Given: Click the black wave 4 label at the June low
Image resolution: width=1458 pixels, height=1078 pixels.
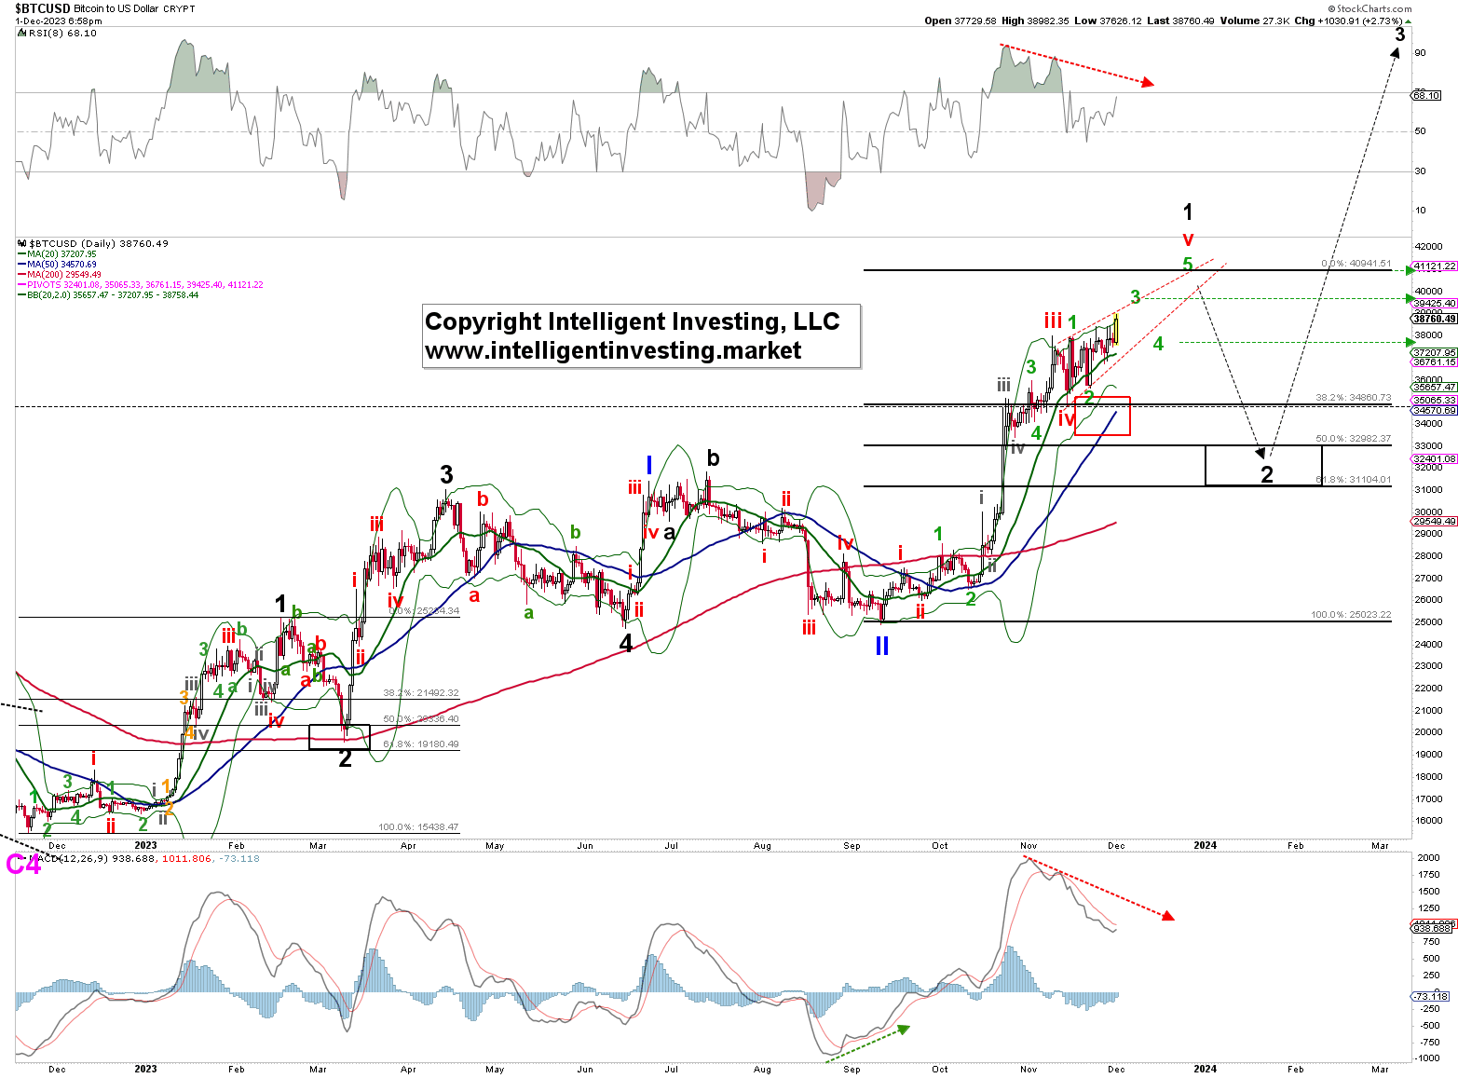Looking at the screenshot, I should [x=626, y=643].
